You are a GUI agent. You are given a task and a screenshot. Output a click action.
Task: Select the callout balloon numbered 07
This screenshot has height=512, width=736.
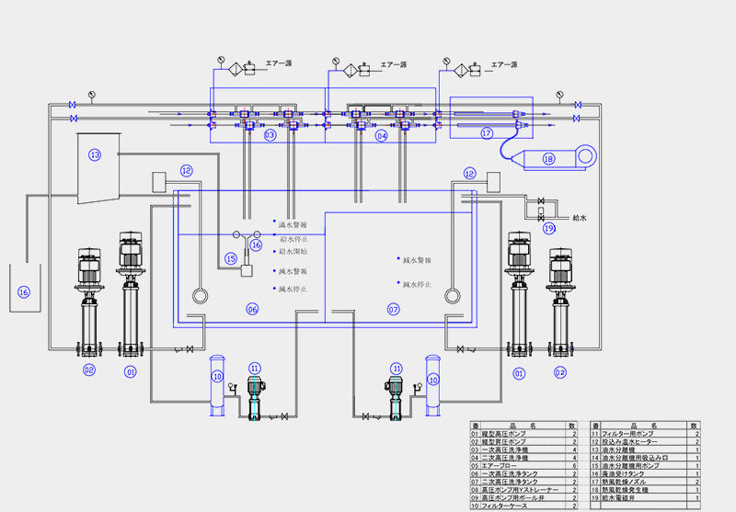(x=394, y=310)
